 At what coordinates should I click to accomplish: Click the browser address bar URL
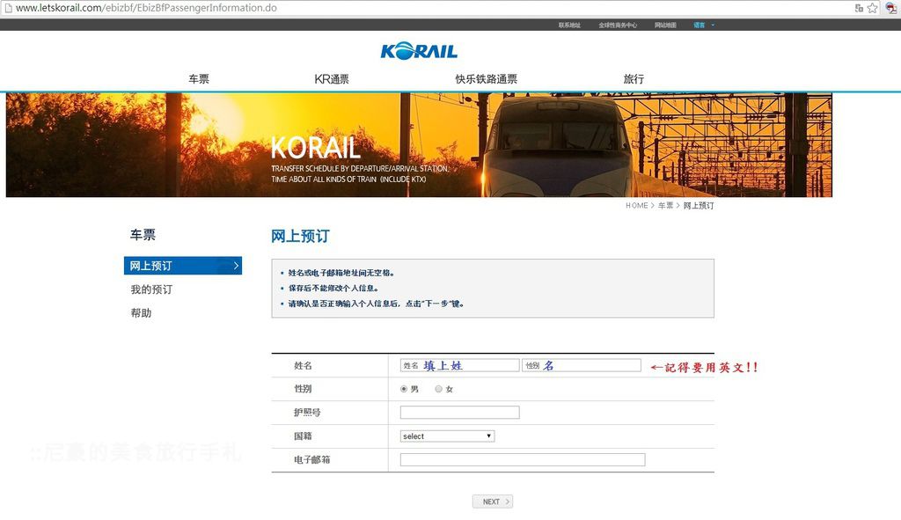coord(146,8)
